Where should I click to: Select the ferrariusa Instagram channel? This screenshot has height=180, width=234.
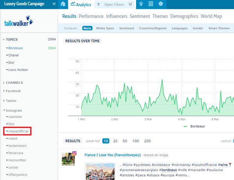16,153
